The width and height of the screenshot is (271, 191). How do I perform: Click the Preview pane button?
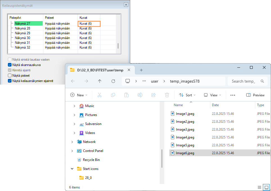point(255,95)
